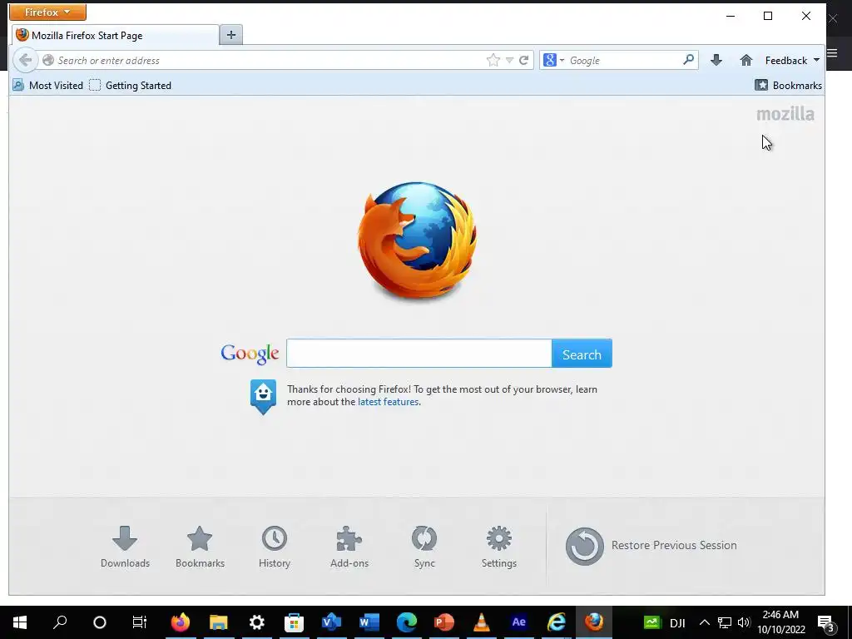The image size is (852, 639).
Task: Open the Bookmarks menu on bookmarks toolbar
Action: [789, 86]
